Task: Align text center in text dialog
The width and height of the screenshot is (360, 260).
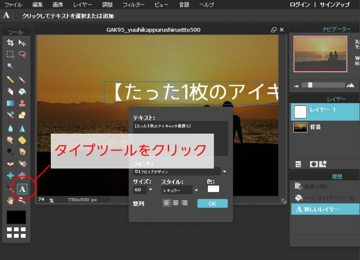Action: tap(175, 203)
